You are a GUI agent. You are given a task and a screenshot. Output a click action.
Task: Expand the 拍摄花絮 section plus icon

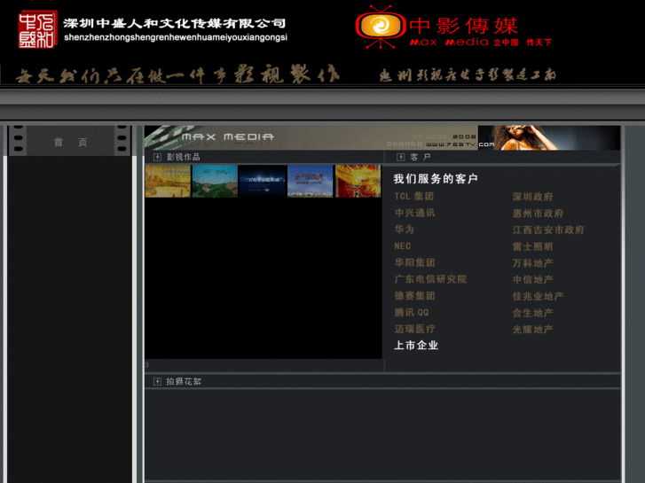[x=157, y=381]
